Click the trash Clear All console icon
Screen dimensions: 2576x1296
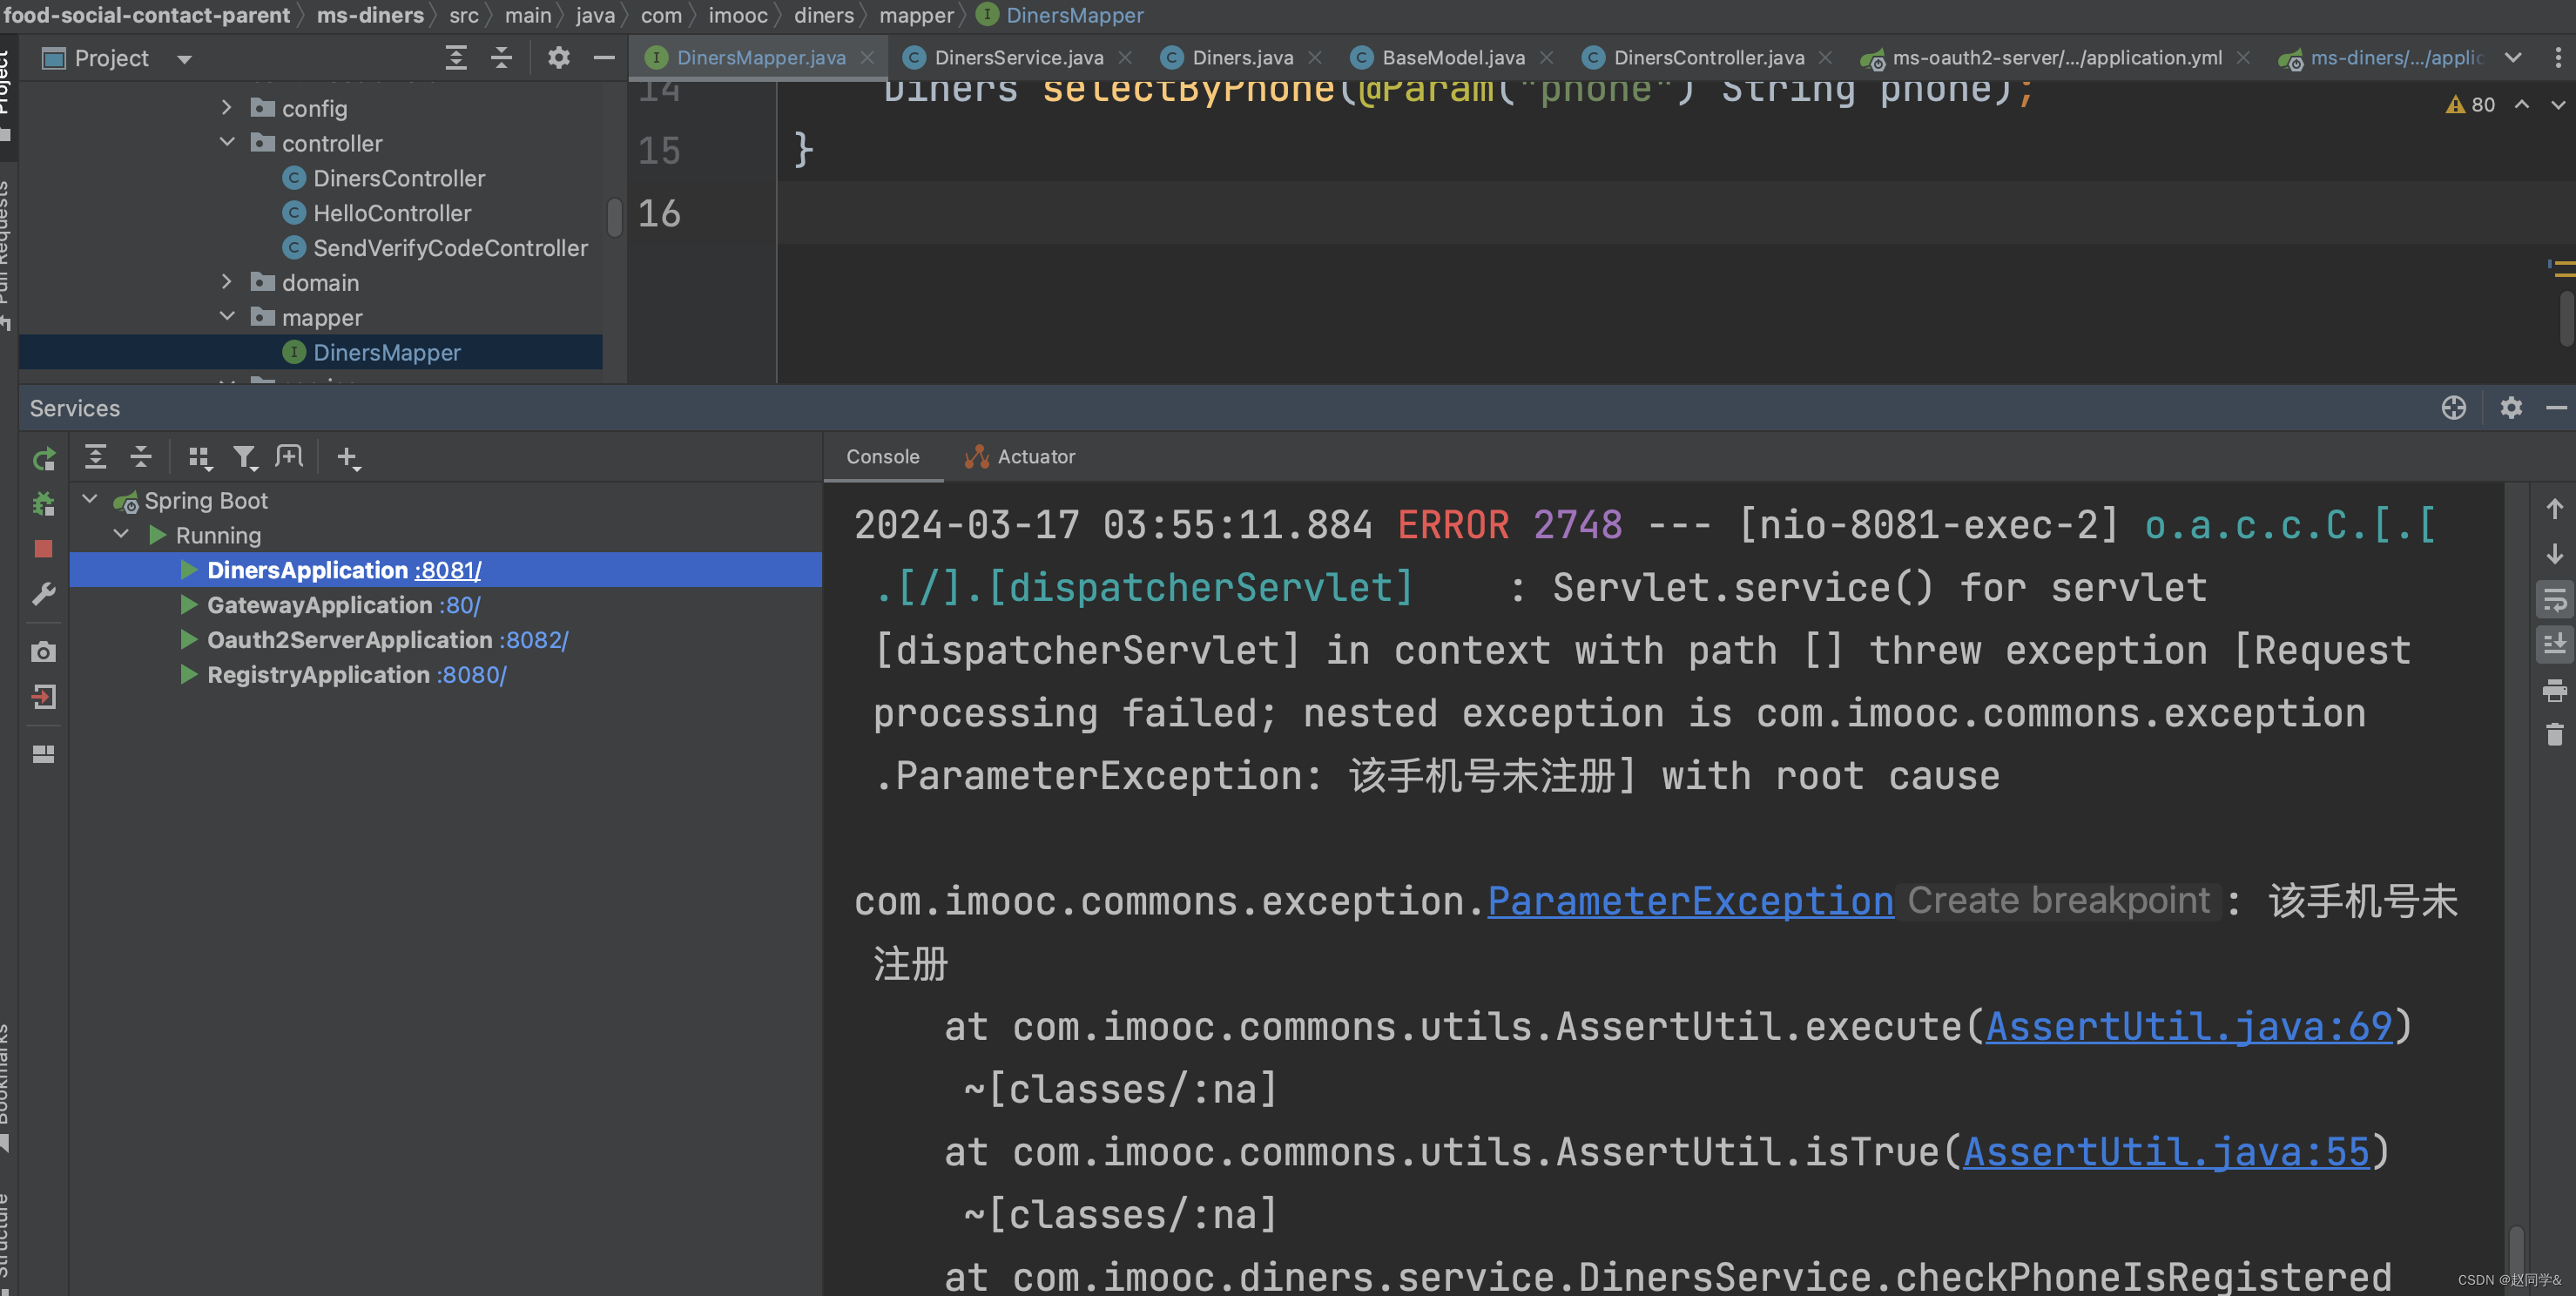2554,735
